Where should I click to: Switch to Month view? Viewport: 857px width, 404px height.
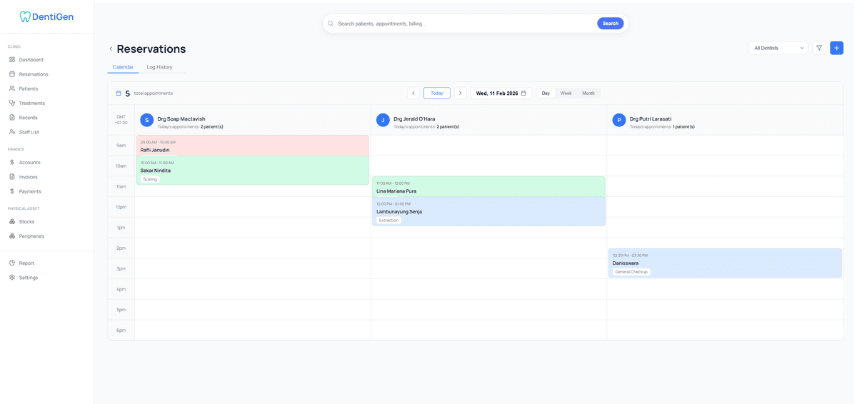pyautogui.click(x=588, y=93)
